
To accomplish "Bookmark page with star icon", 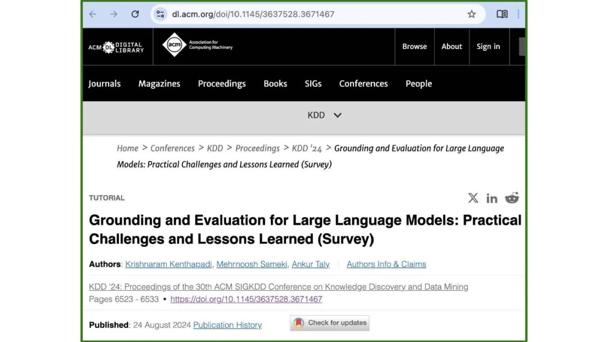I will coord(472,14).
